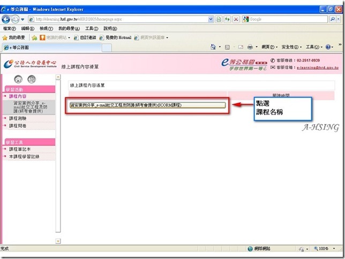Click the Stop loading red X icon
Viewport: 345px width, 259px height.
(236, 19)
